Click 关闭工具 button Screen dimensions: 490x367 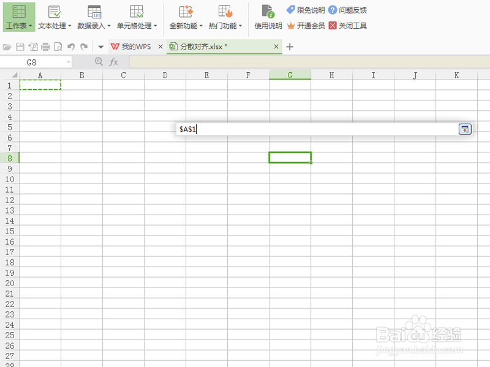(347, 26)
